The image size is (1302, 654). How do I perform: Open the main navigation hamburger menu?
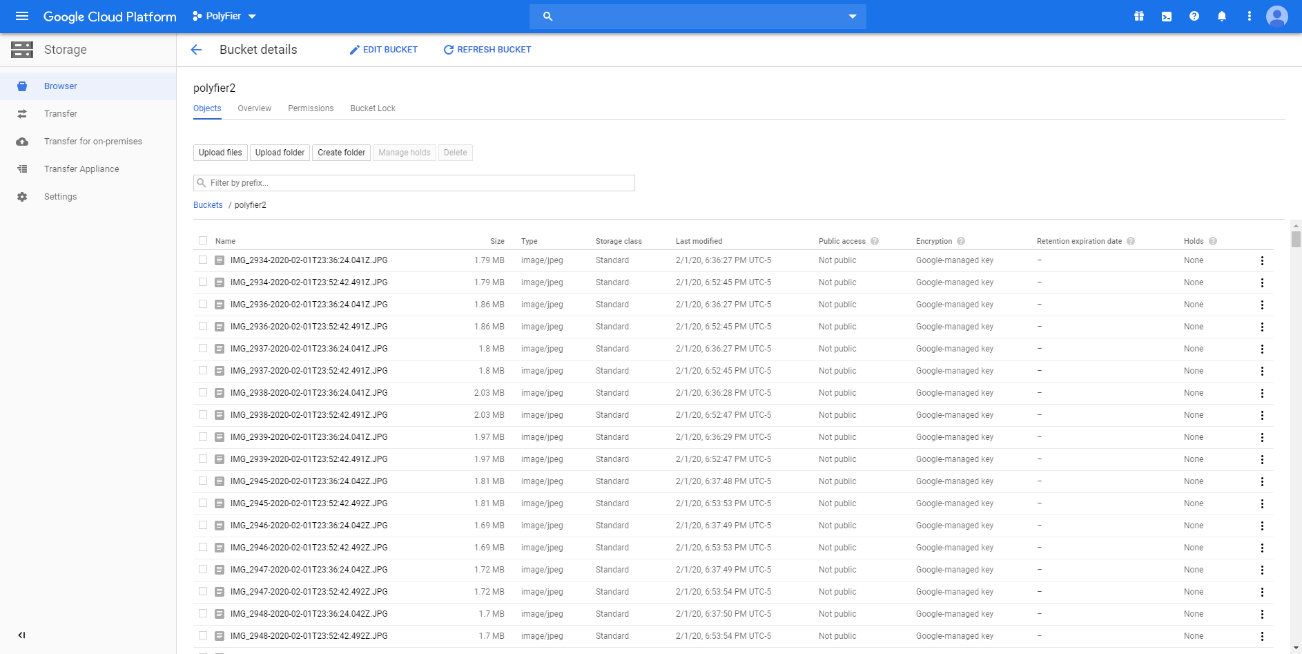tap(22, 16)
